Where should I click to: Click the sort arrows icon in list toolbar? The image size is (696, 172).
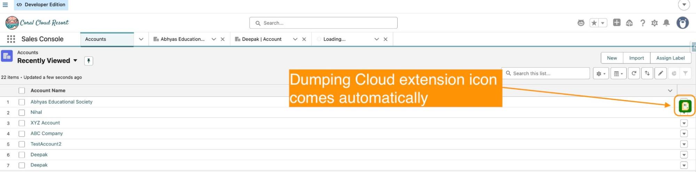click(x=647, y=74)
